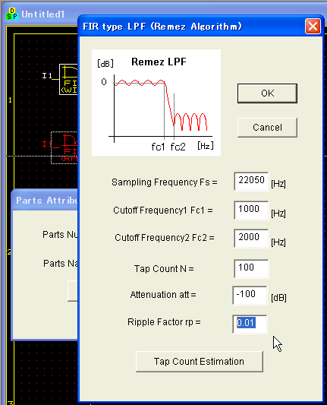Focus the Parts Attribute window title bar
327x405 pixels.
(x=45, y=200)
